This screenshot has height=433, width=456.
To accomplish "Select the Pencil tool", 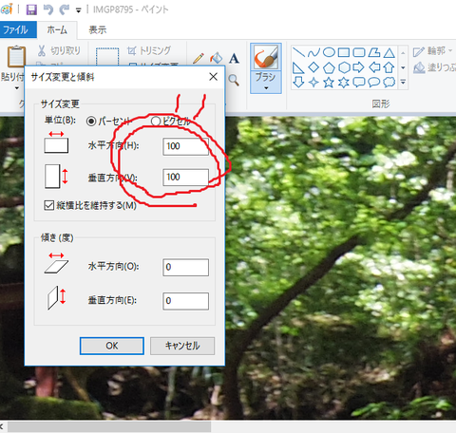I will pos(199,58).
